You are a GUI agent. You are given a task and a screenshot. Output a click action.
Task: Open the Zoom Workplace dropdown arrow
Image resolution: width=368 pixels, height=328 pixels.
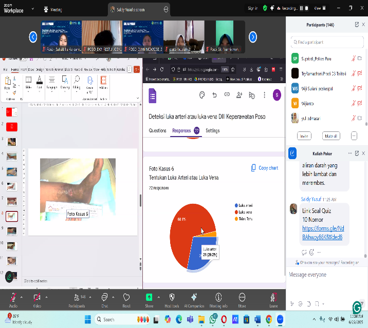coord(32,9)
